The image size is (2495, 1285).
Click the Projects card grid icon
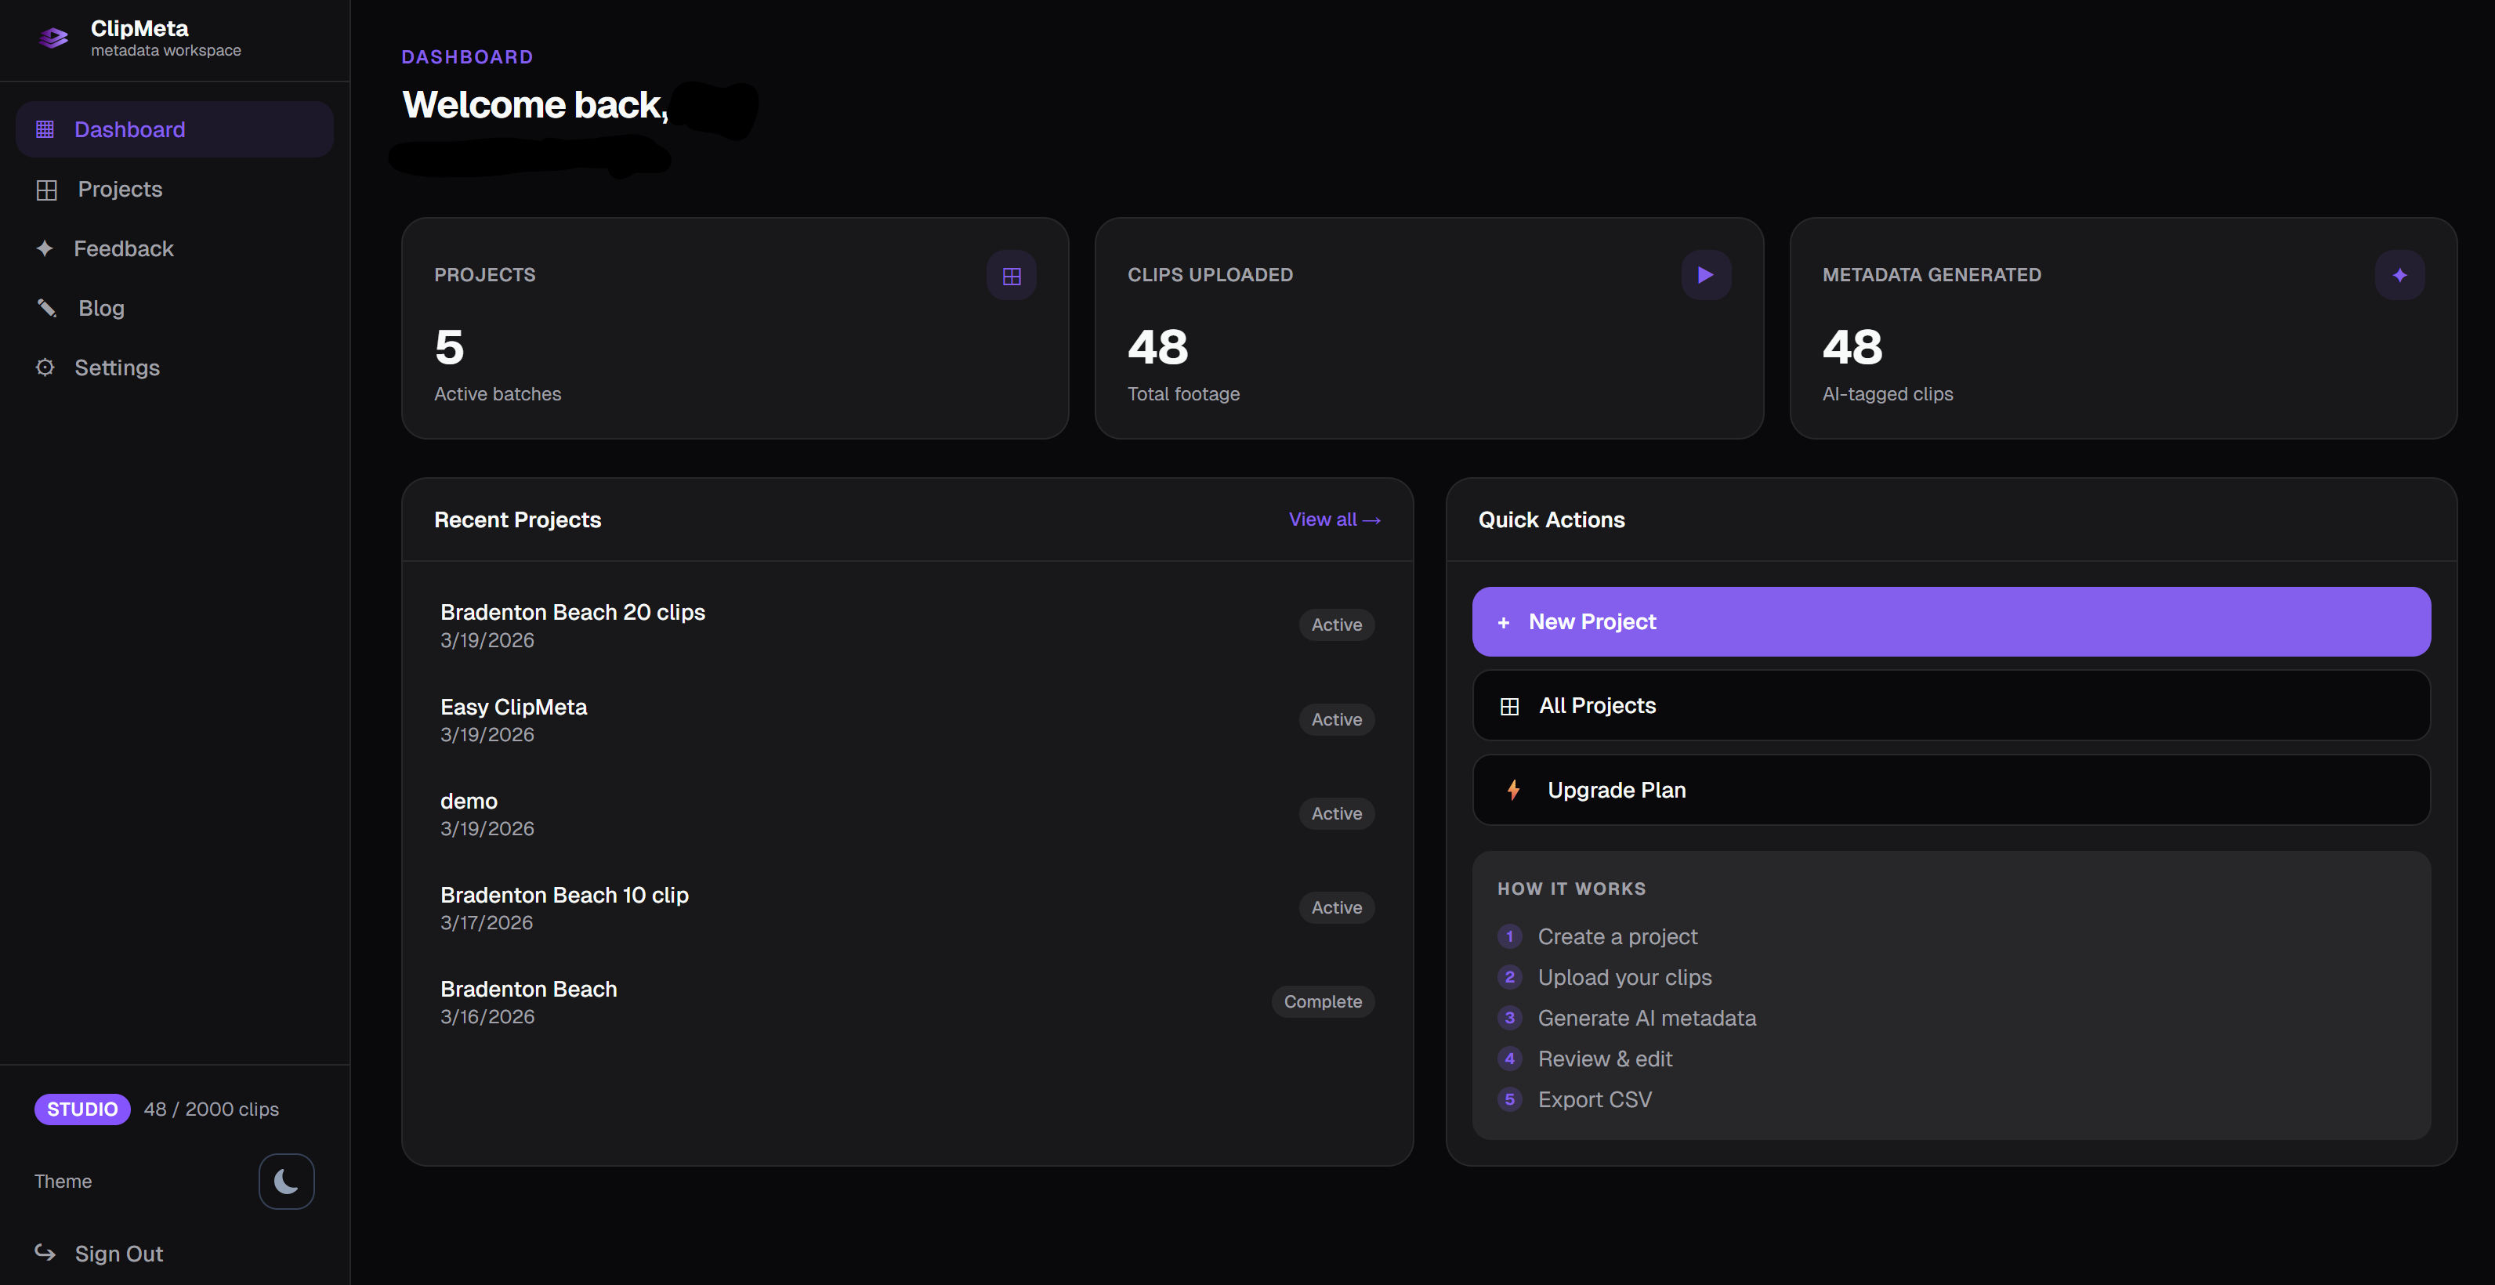pos(1011,276)
